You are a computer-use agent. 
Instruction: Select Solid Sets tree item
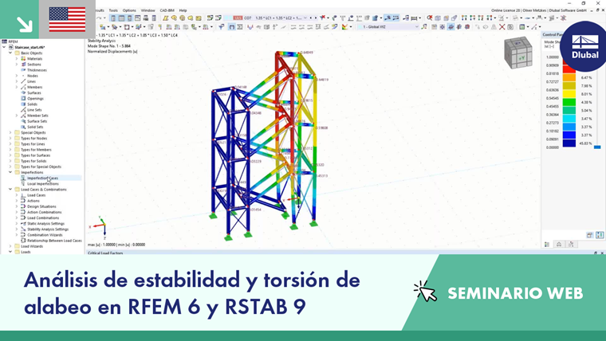pos(35,127)
